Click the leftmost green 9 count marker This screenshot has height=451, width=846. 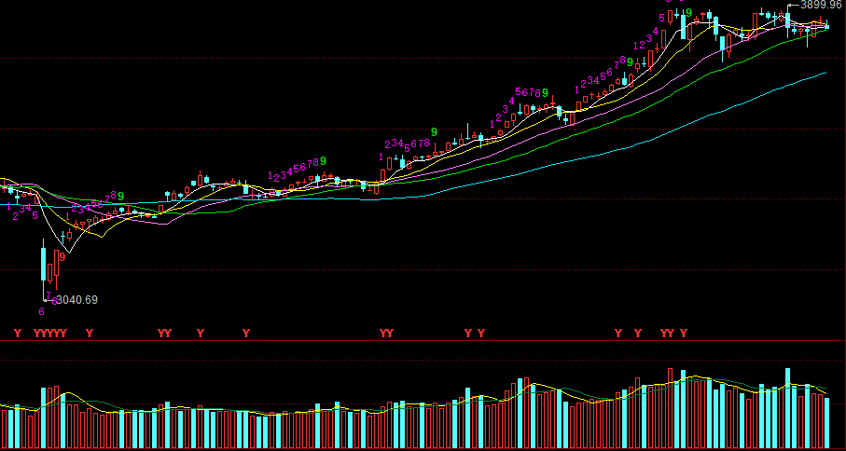120,197
